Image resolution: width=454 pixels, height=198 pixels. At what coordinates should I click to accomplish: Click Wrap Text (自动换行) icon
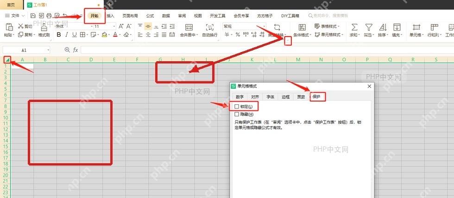click(x=209, y=27)
